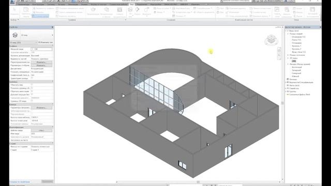The image size is (331, 186).
Task: Collapse the Identity Data section in properties
Action: [53, 127]
